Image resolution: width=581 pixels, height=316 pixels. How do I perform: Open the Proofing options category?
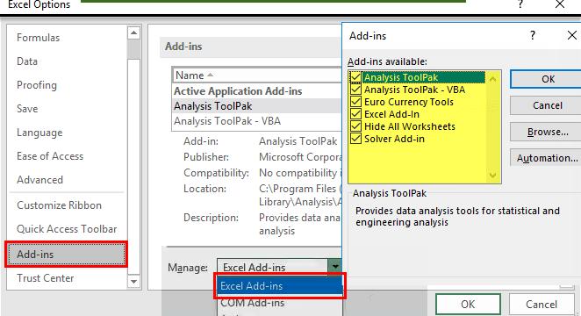[37, 85]
